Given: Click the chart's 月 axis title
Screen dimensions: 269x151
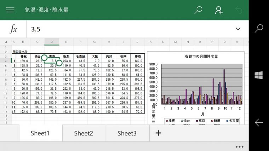Looking at the screenshot, I should (203, 114).
